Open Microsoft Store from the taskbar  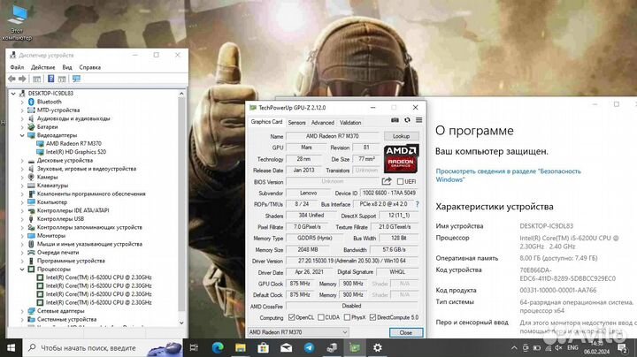(x=264, y=347)
